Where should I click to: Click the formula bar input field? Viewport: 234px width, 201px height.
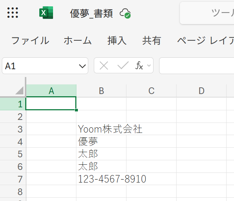point(197,66)
